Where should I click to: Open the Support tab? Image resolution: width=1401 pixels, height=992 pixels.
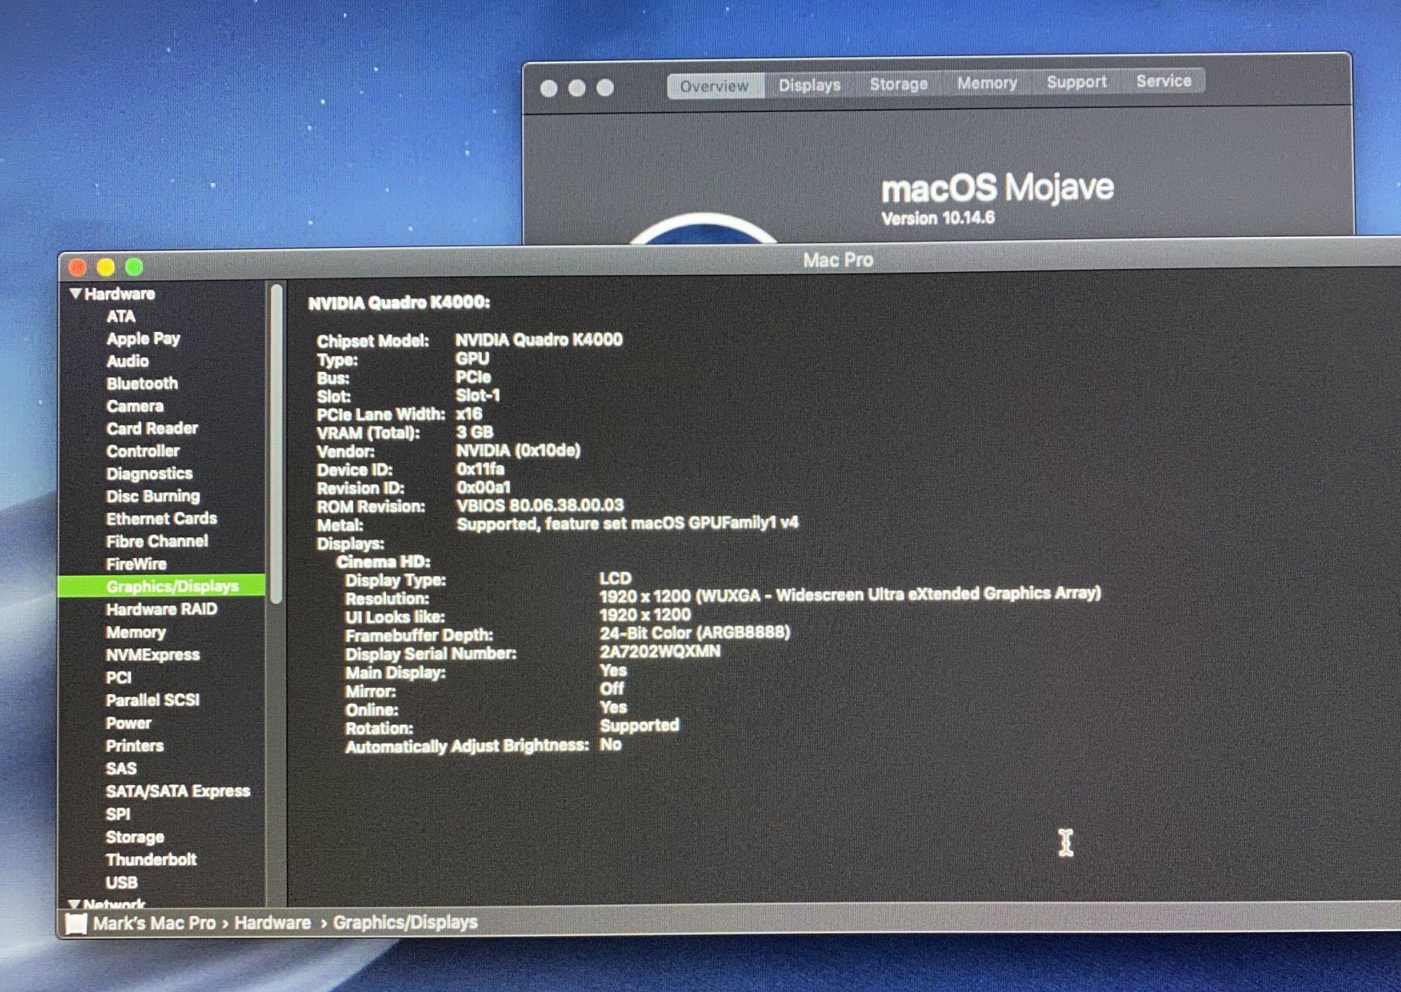1076,82
